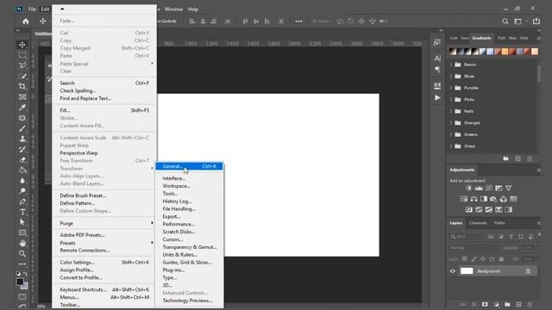Expand the Basics gradient folder
Image resolution: width=552 pixels, height=310 pixels.
pyautogui.click(x=450, y=65)
